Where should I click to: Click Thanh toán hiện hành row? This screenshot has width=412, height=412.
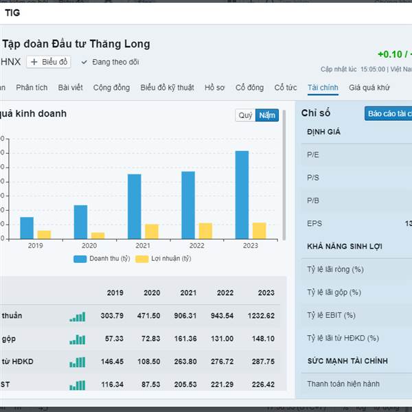pos(356,384)
